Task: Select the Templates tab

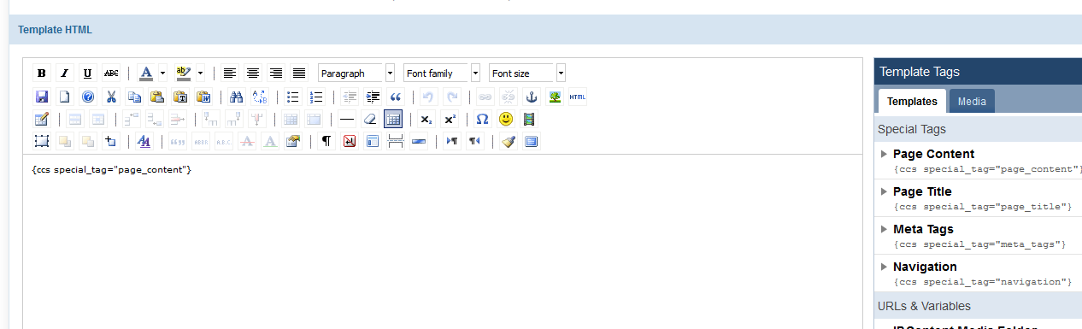Action: click(912, 102)
